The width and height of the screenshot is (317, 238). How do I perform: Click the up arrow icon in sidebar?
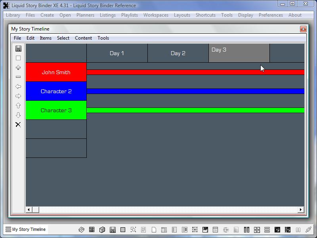(x=18, y=106)
